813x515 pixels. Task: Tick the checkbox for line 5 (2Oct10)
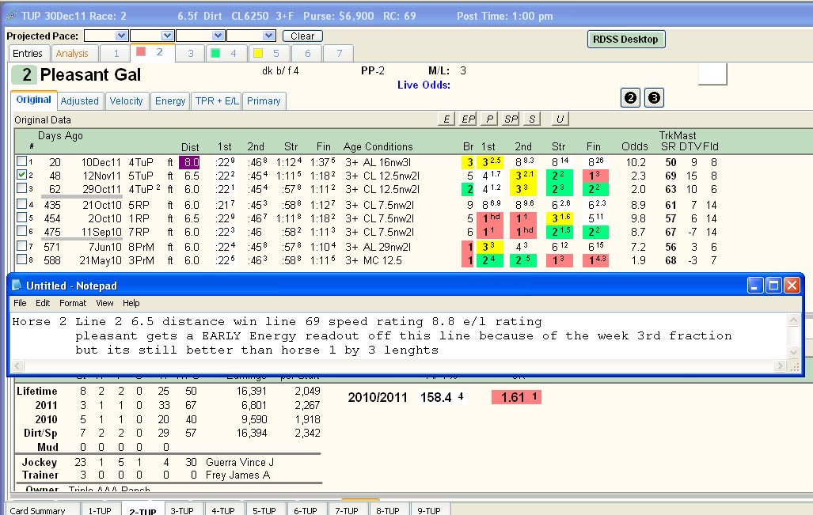coord(22,217)
